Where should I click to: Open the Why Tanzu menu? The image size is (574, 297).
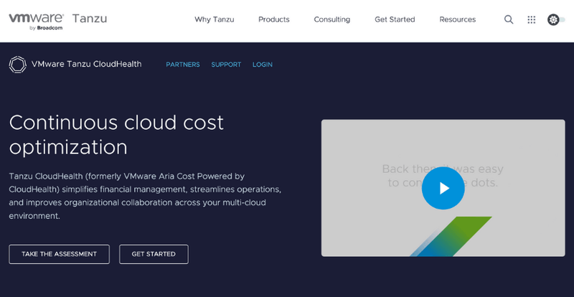coord(214,19)
